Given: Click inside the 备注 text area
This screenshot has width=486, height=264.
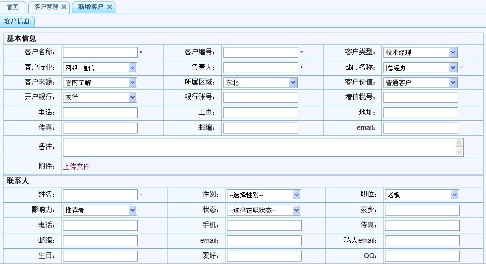Looking at the screenshot, I should [x=258, y=147].
